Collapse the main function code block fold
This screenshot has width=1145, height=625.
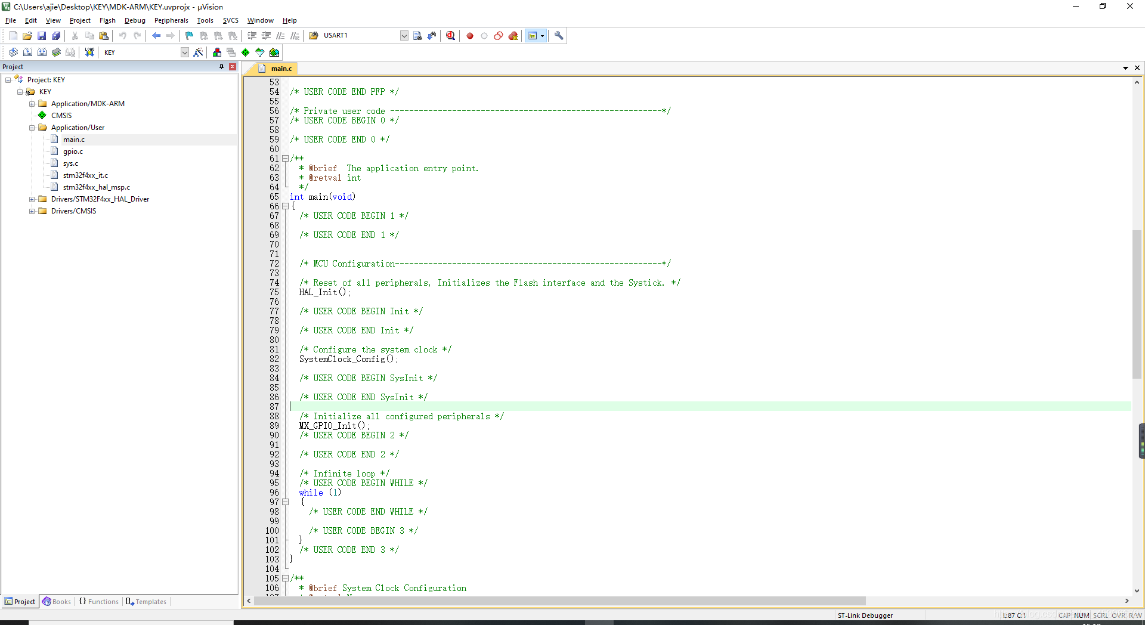point(285,206)
